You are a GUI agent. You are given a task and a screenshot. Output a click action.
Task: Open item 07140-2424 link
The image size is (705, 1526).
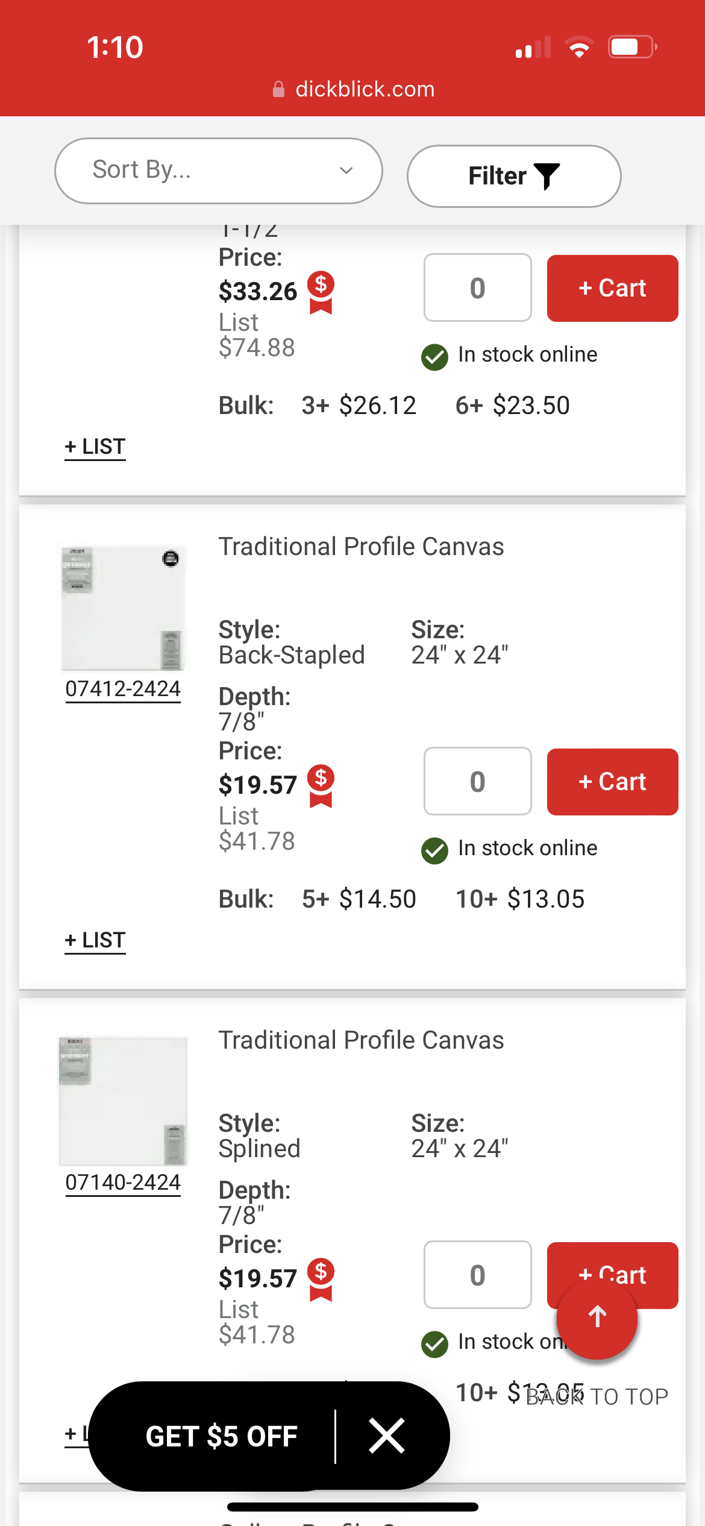(123, 1182)
